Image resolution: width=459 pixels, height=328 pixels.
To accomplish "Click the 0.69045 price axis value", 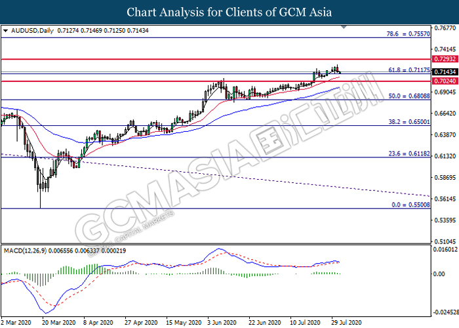I will tap(445, 92).
